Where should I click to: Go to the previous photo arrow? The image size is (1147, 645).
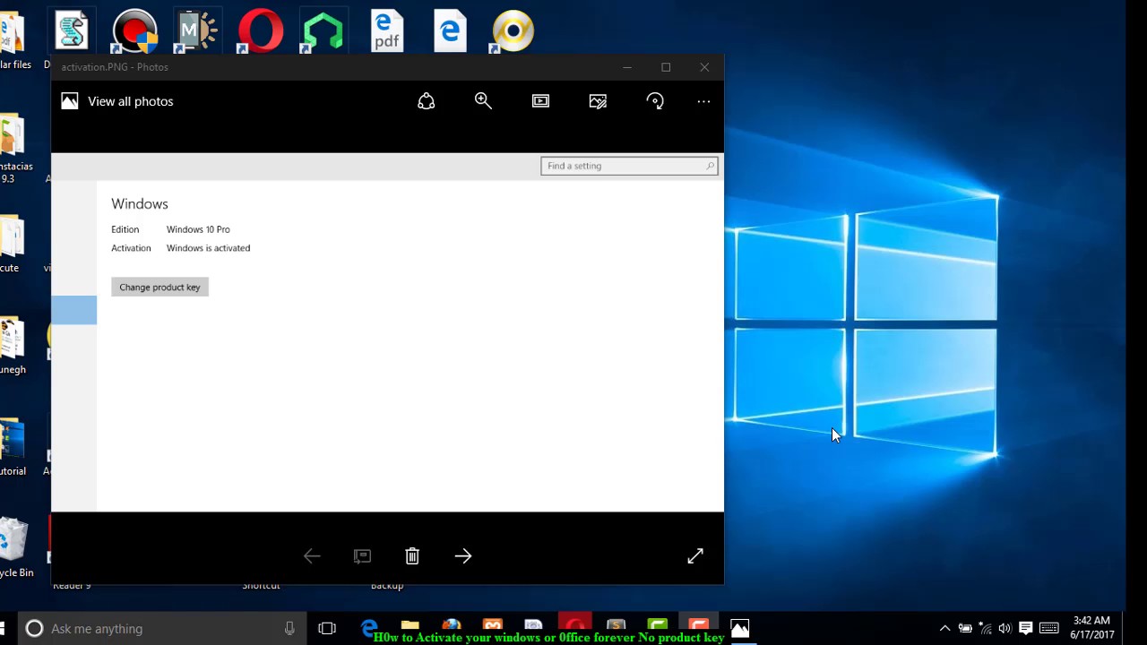click(x=312, y=556)
